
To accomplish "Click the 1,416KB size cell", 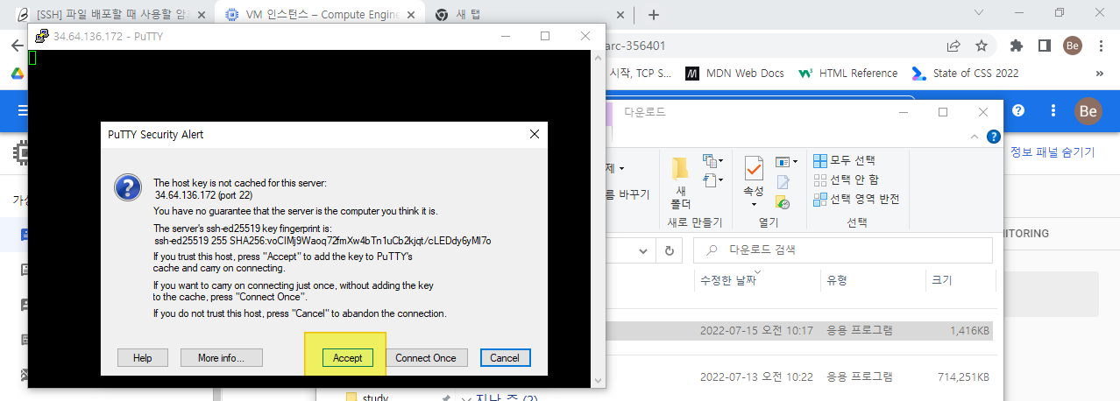I will tap(969, 331).
